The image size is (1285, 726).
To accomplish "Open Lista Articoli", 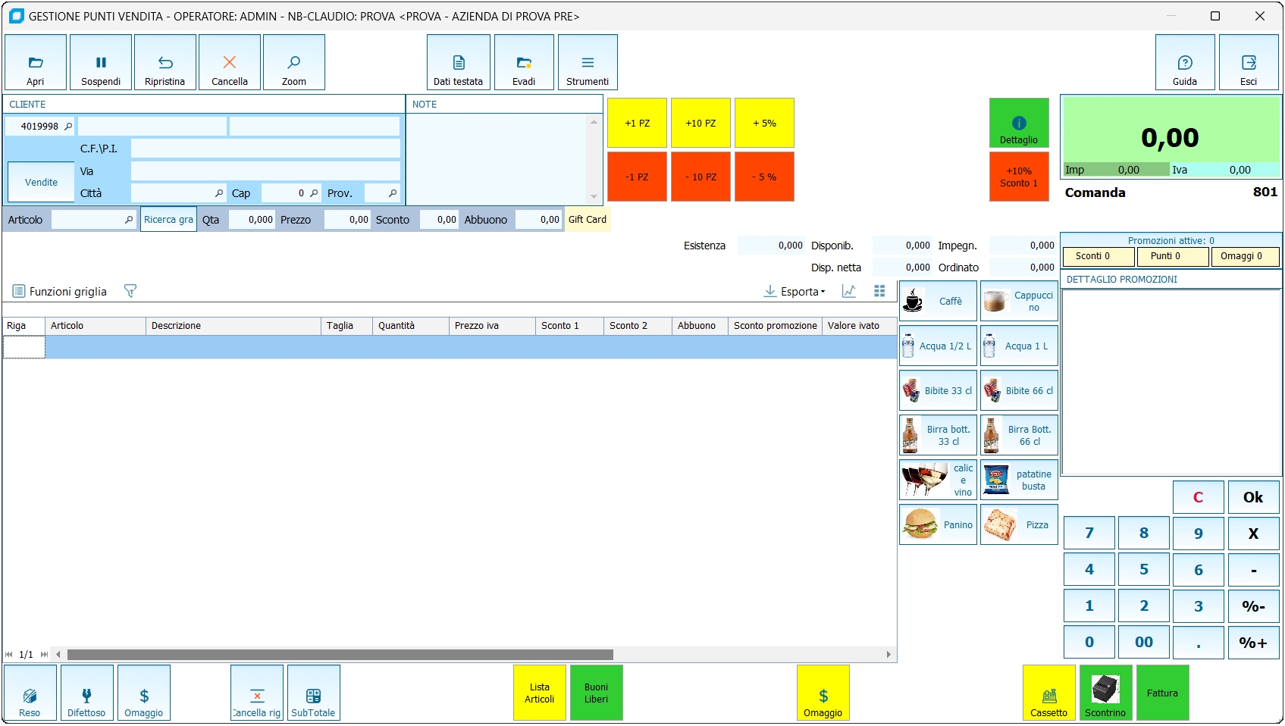I will click(540, 693).
